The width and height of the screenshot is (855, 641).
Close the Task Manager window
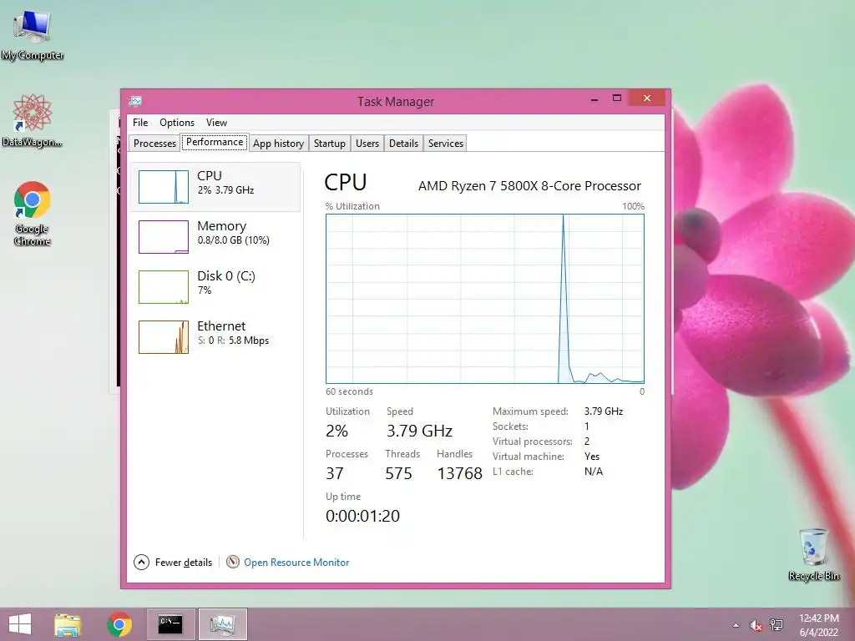[x=647, y=98]
